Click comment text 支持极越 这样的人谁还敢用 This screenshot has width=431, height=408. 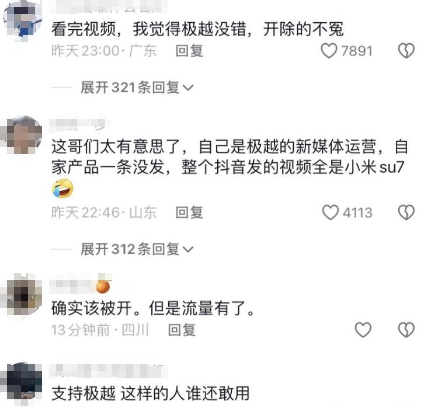(x=150, y=393)
